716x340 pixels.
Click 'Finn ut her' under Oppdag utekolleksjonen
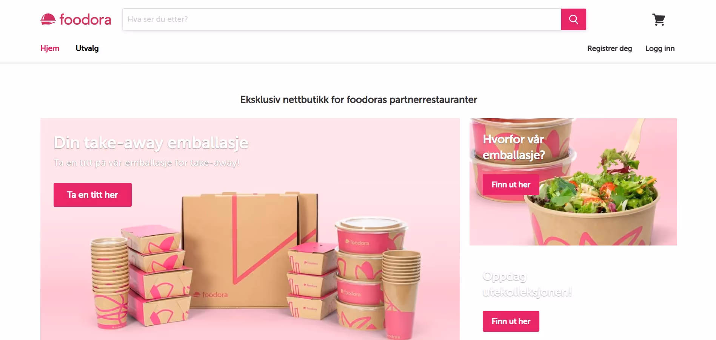[511, 321]
